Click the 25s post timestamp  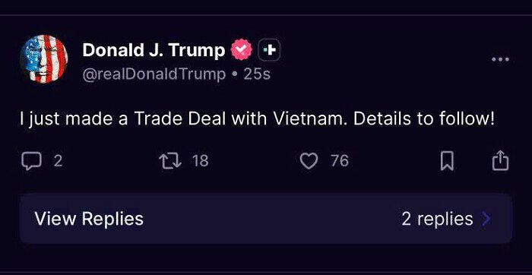tap(257, 74)
